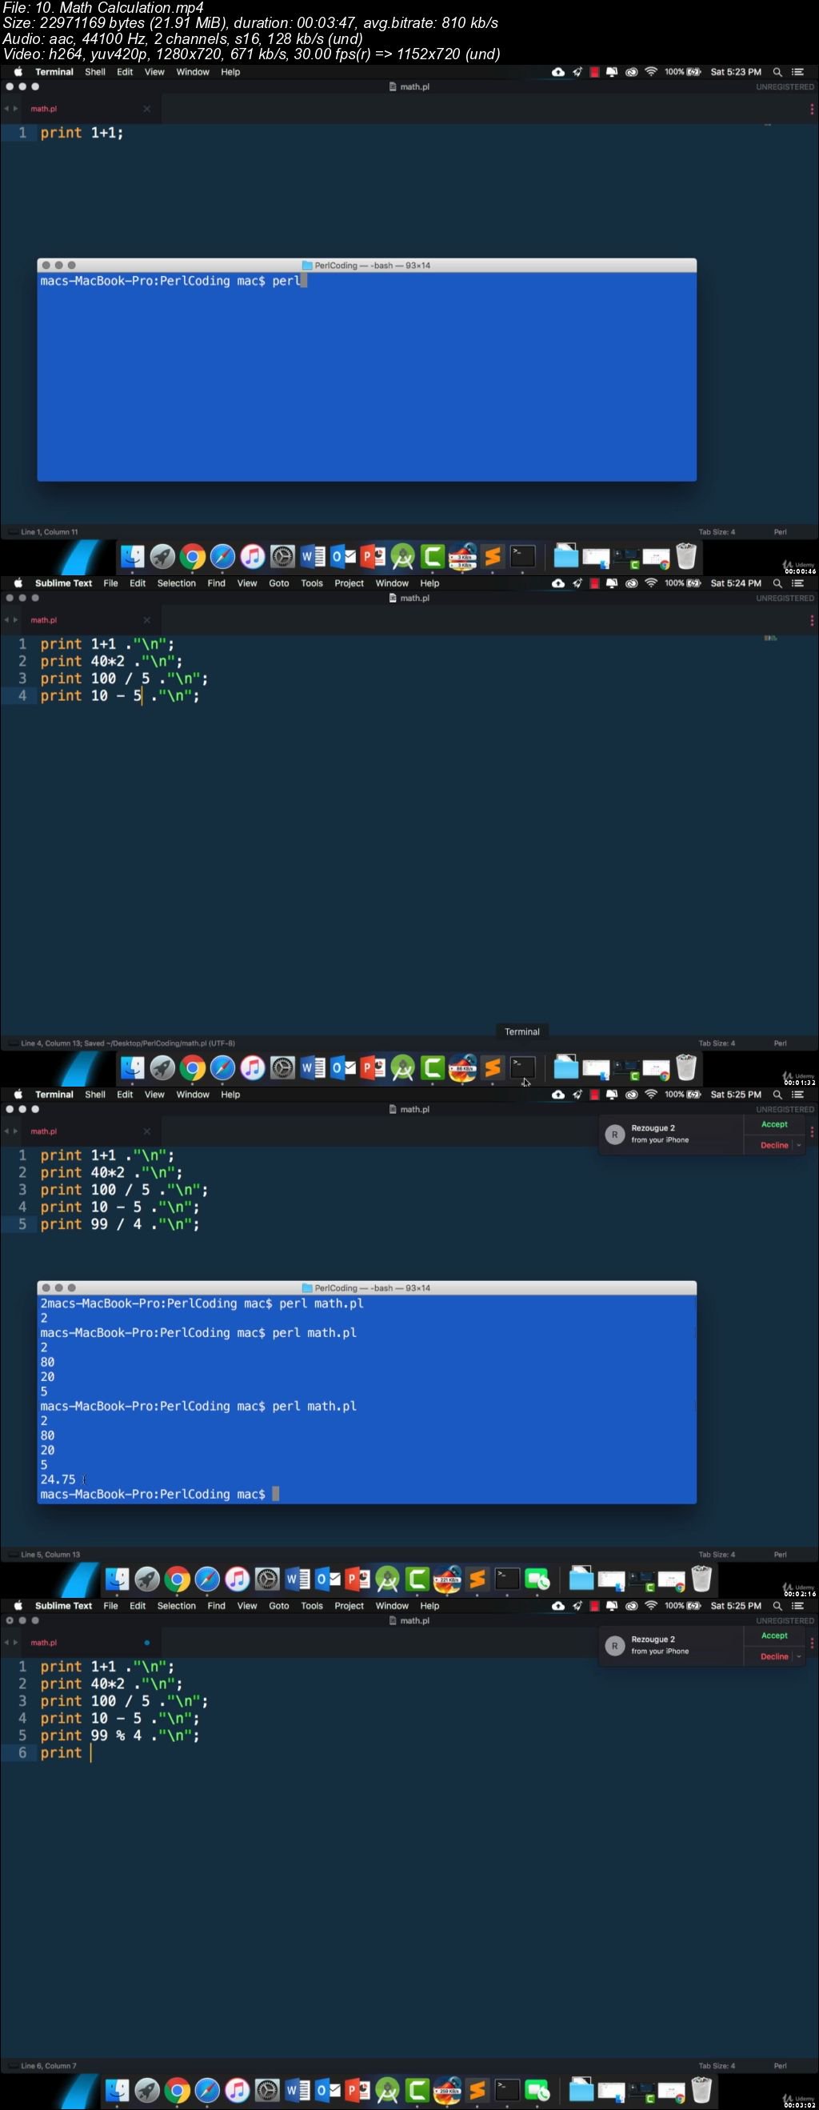Open the Apple menu in the 5:23 PM frame
The height and width of the screenshot is (2110, 819).
click(18, 72)
